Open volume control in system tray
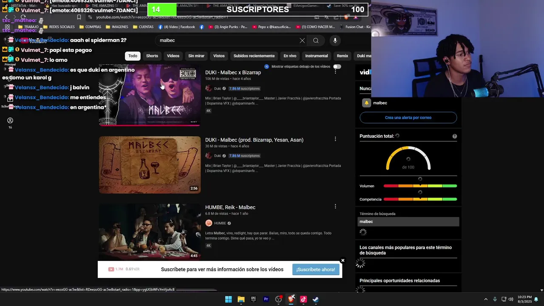Viewport: 544px width, 306px height. (511, 299)
